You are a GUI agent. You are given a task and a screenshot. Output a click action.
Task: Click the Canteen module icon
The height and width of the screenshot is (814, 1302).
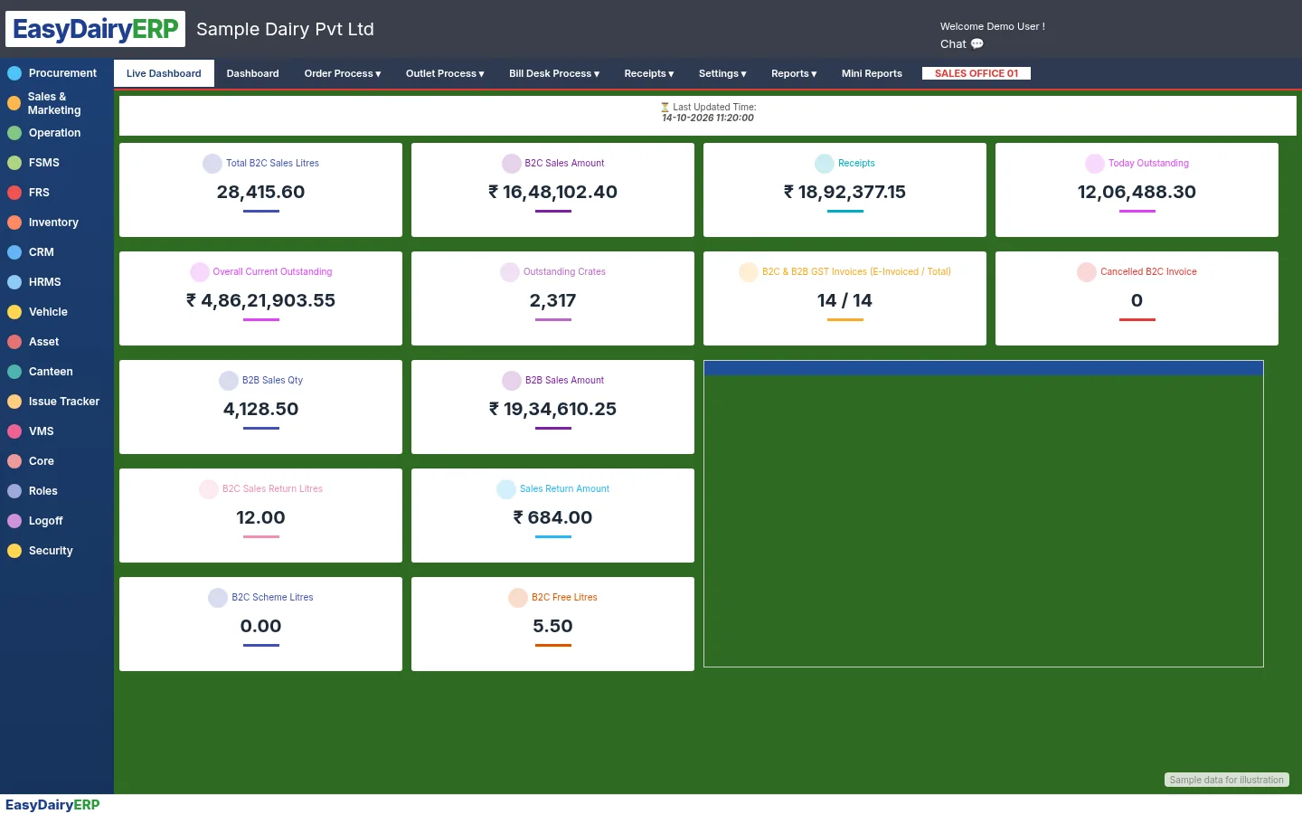(14, 372)
